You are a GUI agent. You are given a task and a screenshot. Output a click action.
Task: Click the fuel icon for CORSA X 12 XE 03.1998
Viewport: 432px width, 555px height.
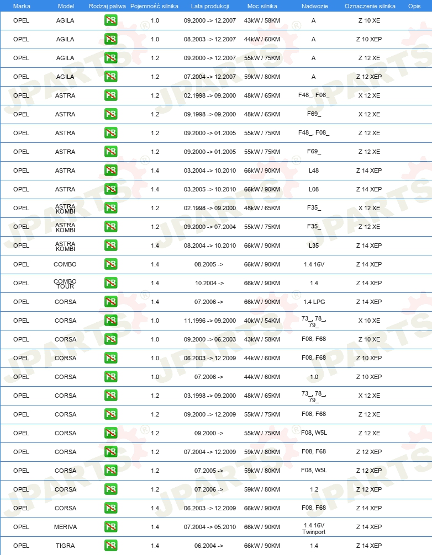click(x=110, y=396)
